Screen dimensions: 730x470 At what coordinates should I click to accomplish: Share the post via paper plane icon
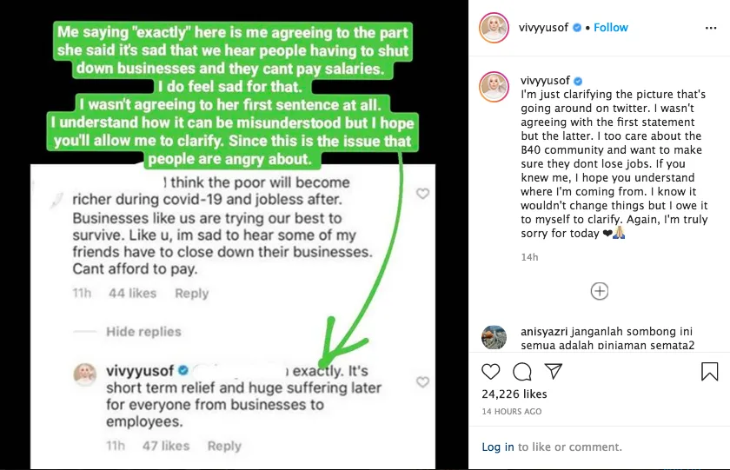(x=554, y=371)
